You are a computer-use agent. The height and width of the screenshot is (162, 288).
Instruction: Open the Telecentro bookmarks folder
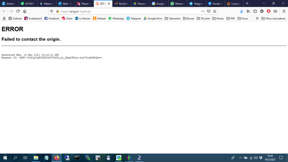pyautogui.click(x=172, y=18)
